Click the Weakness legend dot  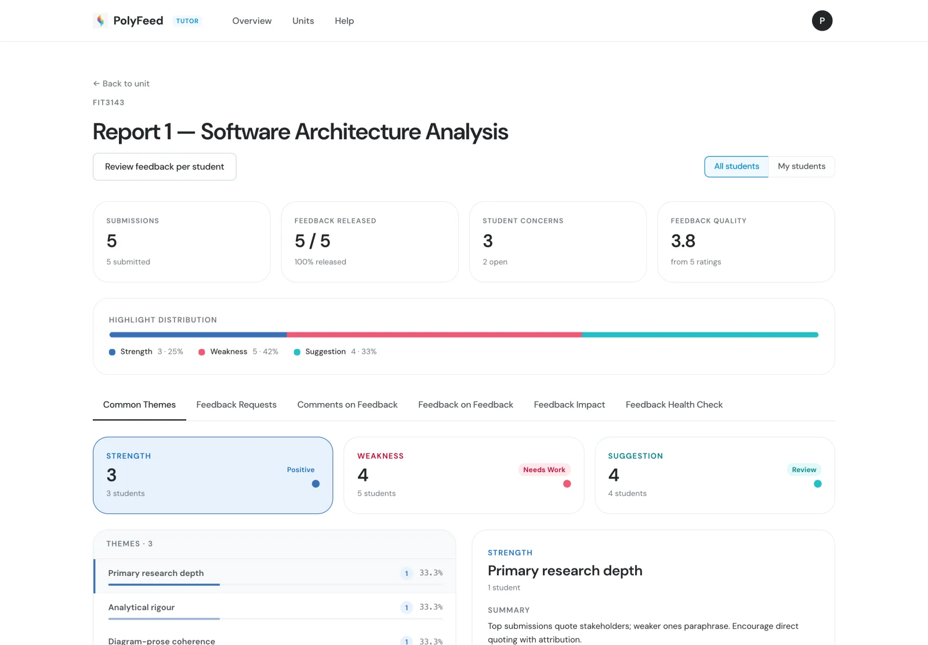(201, 352)
